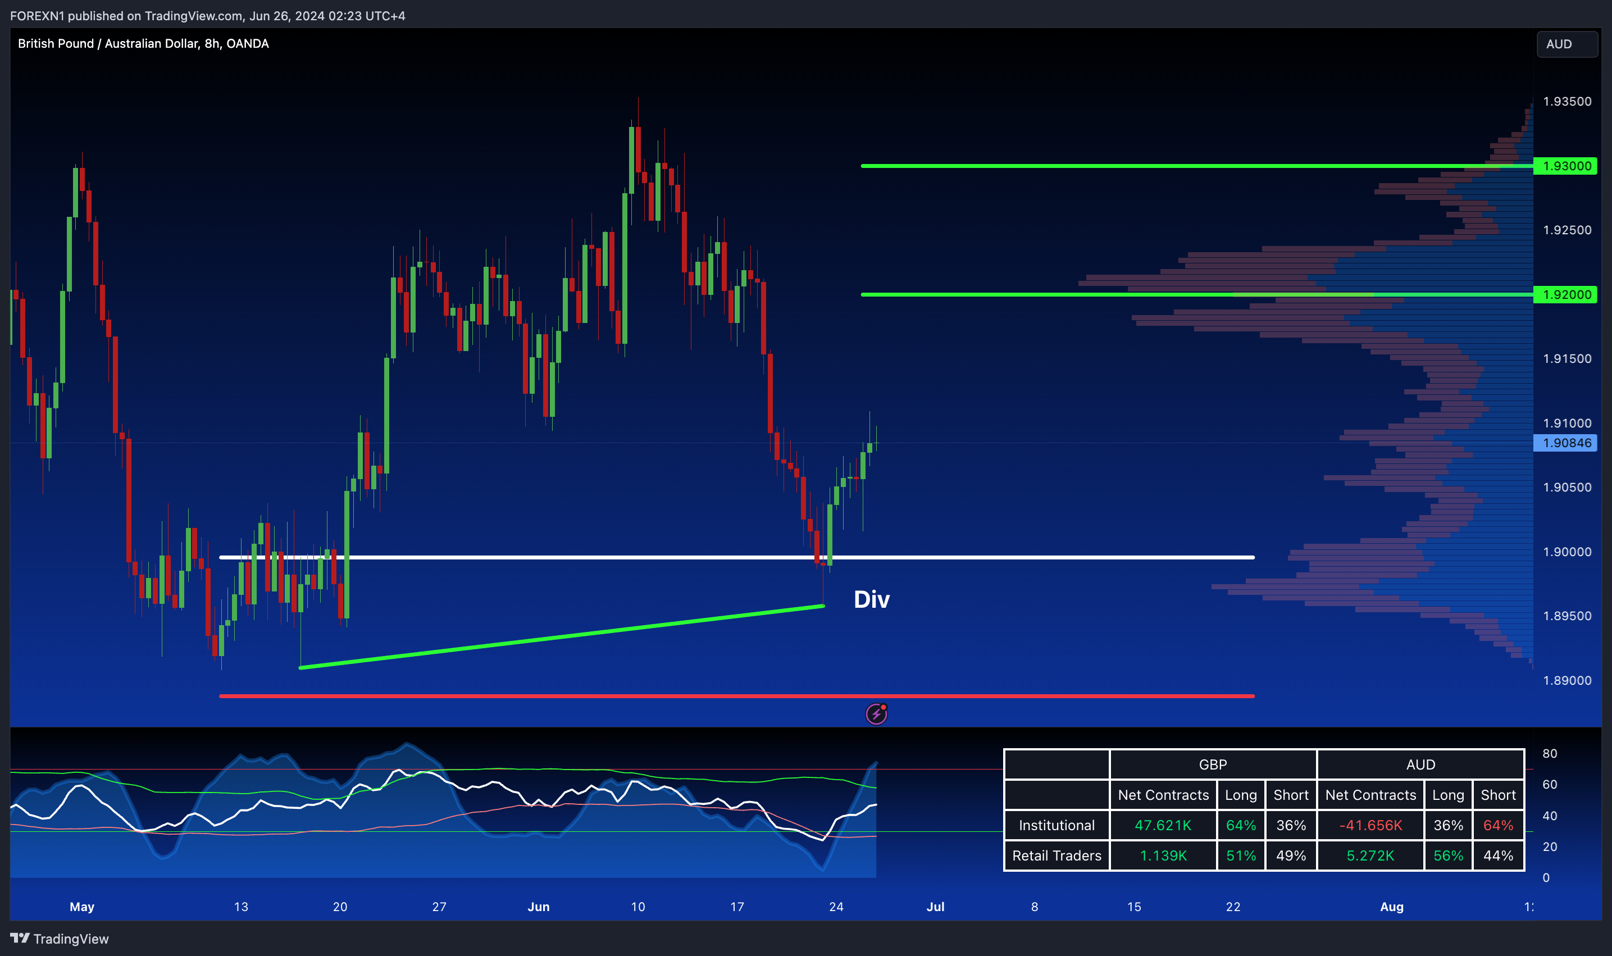1612x956 pixels.
Task: Click the 1.92500 price axis label
Action: pos(1567,230)
